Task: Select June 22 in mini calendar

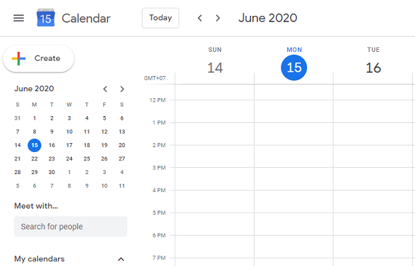Action: pyautogui.click(x=35, y=159)
